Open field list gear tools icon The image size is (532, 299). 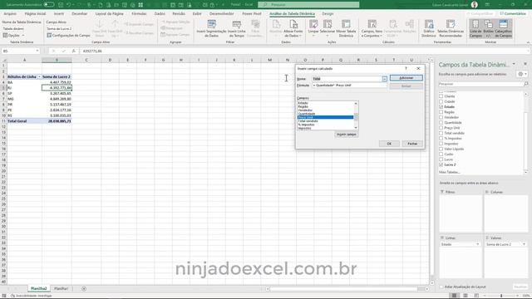520,74
